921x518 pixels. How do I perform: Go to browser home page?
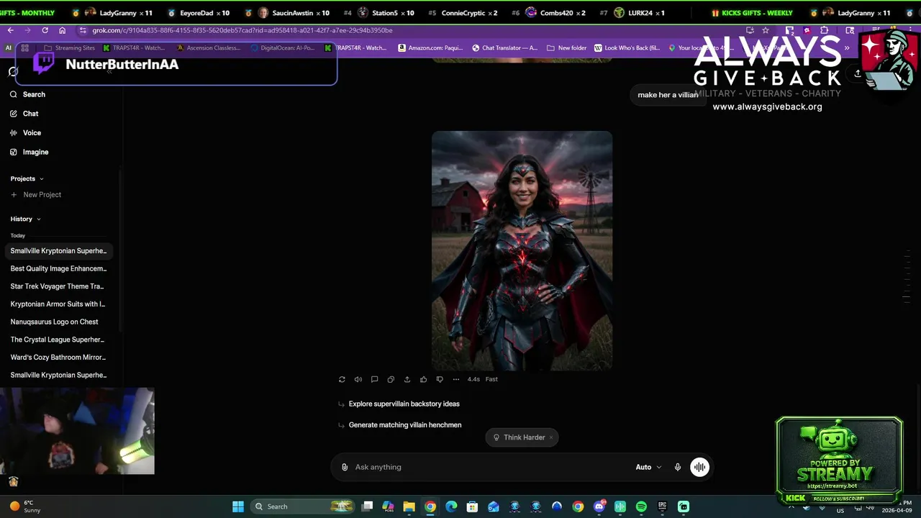click(x=62, y=30)
